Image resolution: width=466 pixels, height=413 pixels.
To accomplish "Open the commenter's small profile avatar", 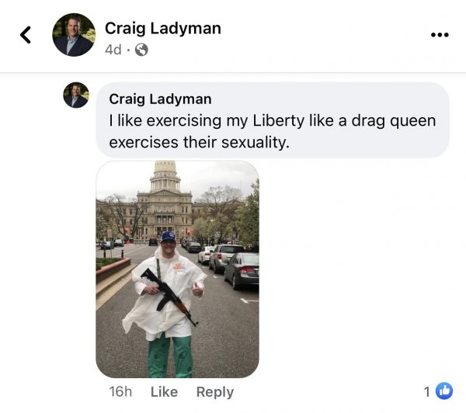I will point(76,95).
